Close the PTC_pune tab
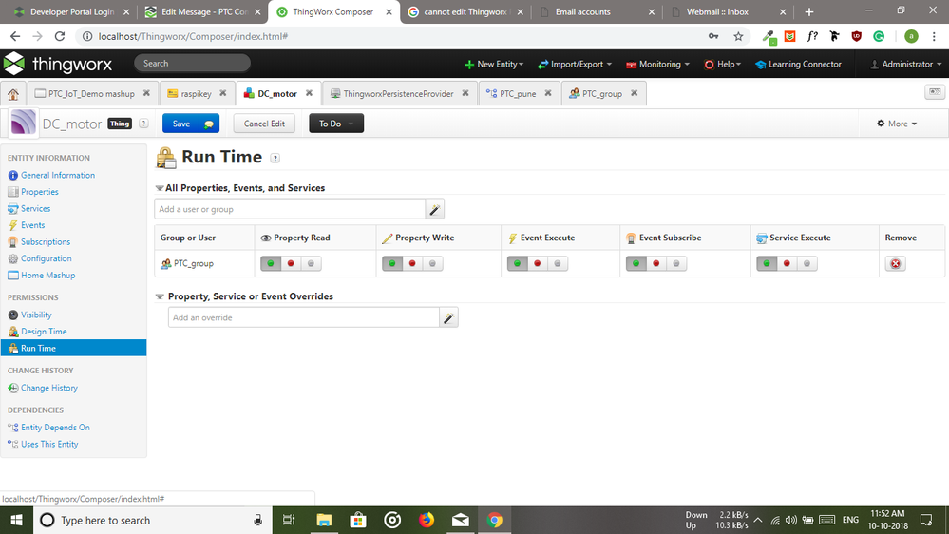The image size is (949, 534). 548,93
